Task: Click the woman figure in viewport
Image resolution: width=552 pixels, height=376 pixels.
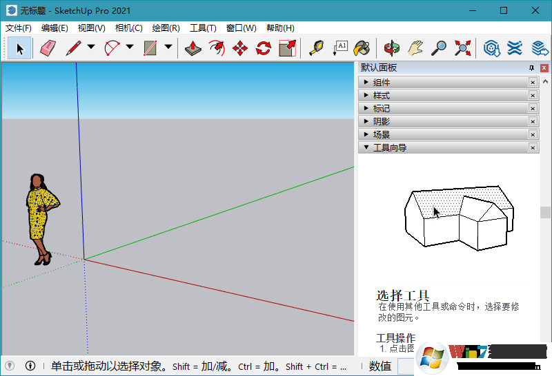Action: [41, 219]
